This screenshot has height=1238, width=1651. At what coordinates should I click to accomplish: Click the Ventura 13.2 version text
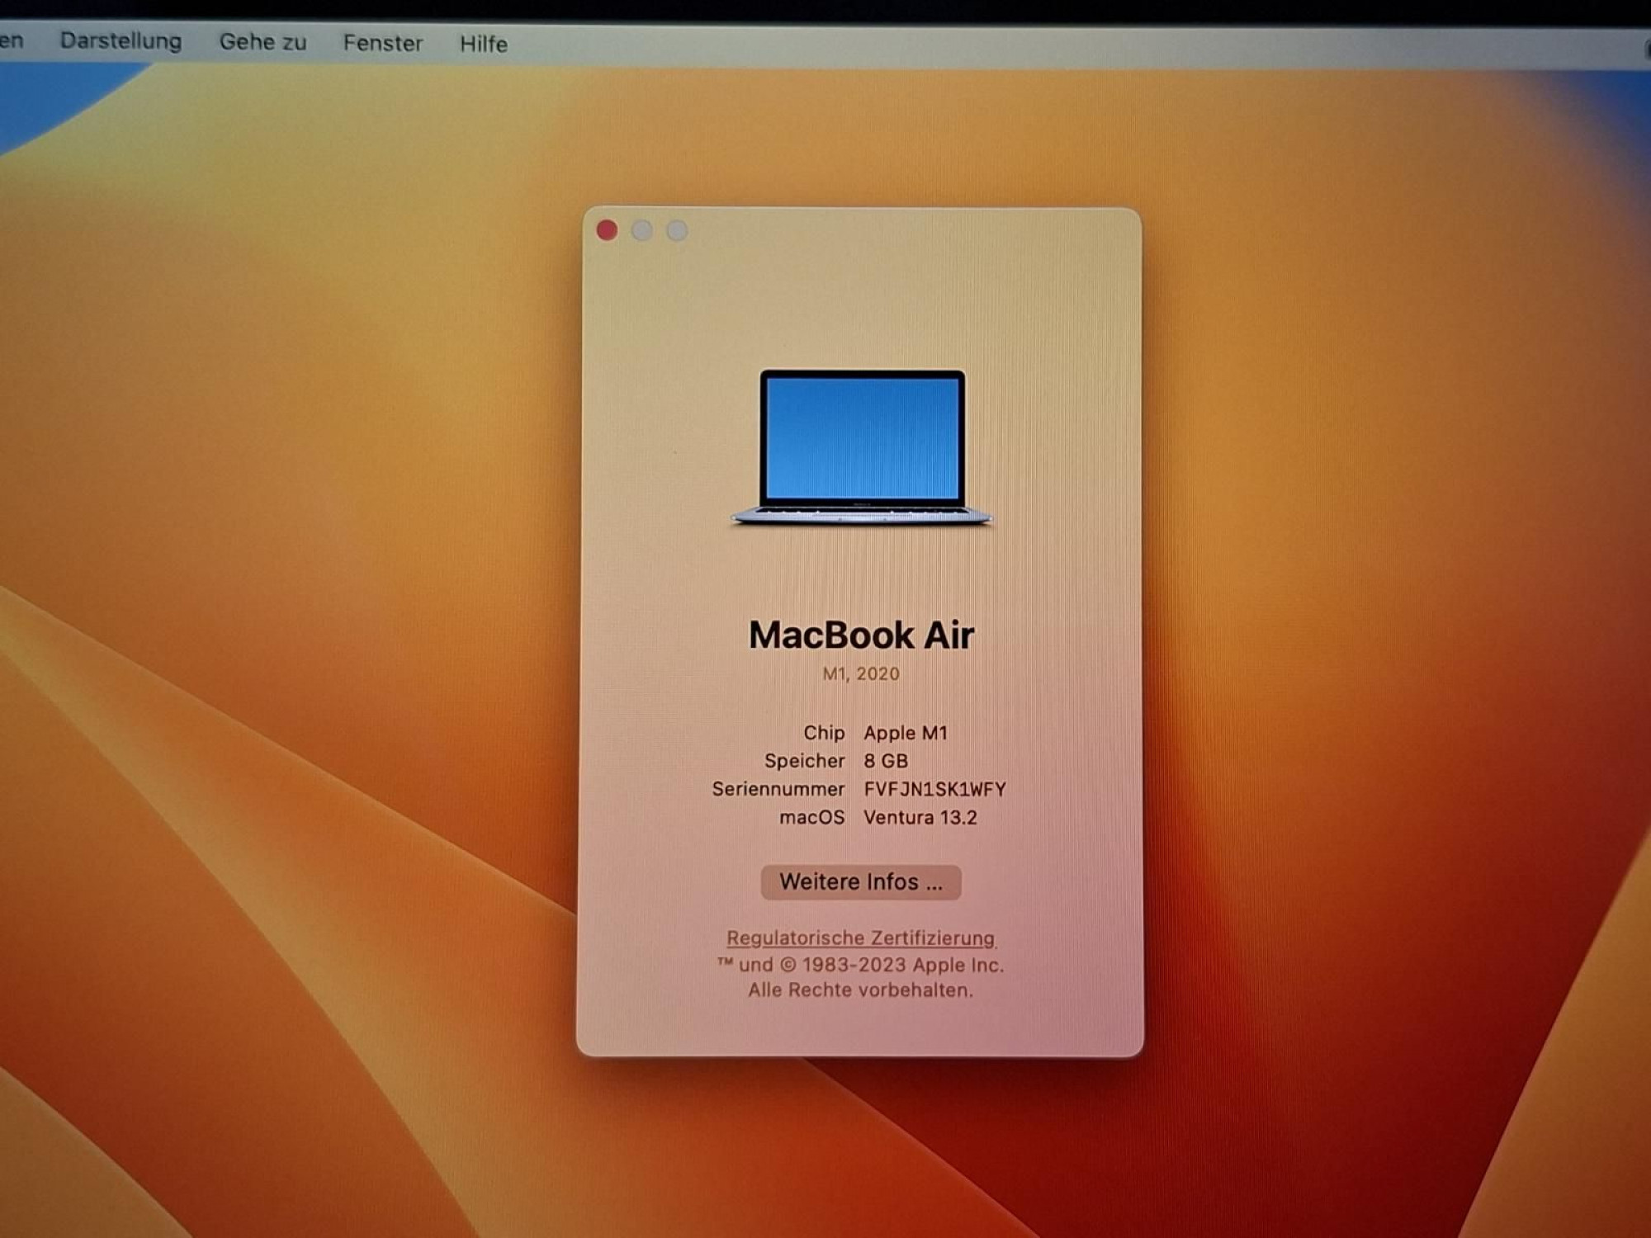coord(920,817)
